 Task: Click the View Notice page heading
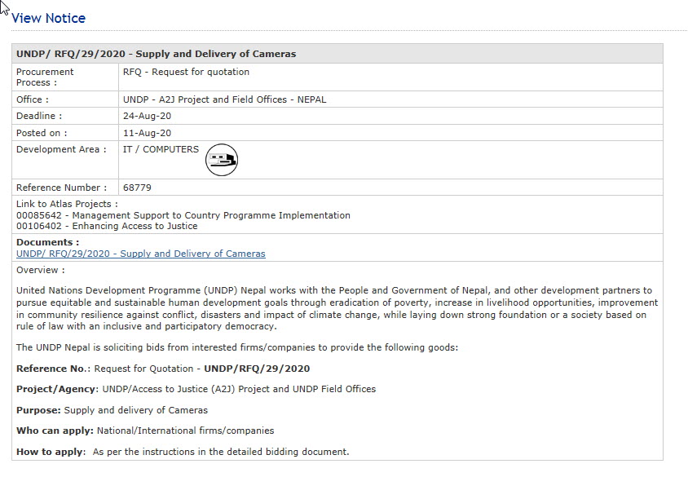pyautogui.click(x=48, y=18)
